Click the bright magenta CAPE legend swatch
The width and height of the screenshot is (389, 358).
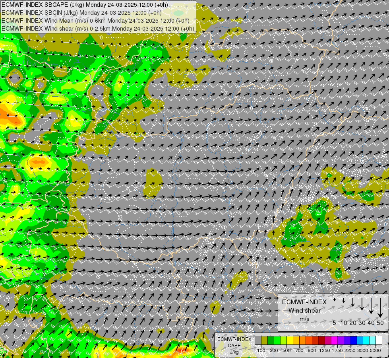pos(334,340)
